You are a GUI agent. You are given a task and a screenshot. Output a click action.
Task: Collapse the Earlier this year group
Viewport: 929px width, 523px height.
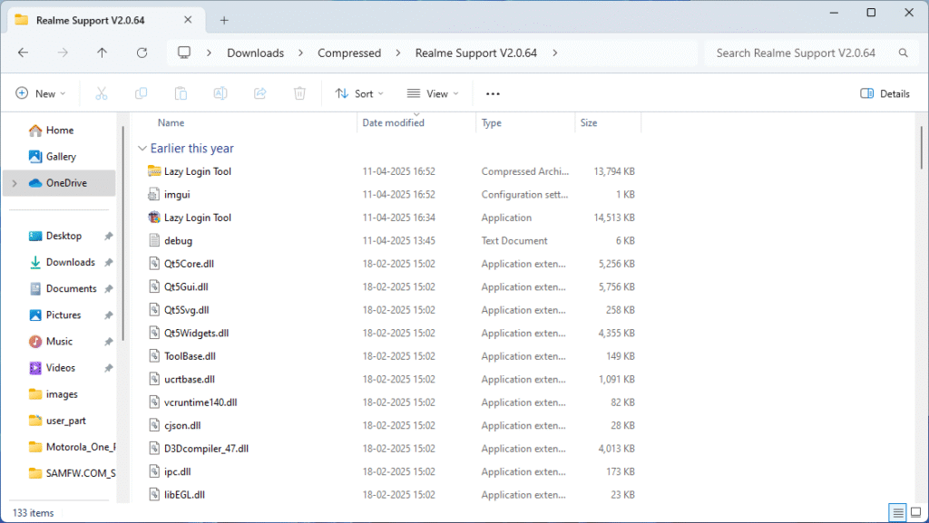coord(142,148)
